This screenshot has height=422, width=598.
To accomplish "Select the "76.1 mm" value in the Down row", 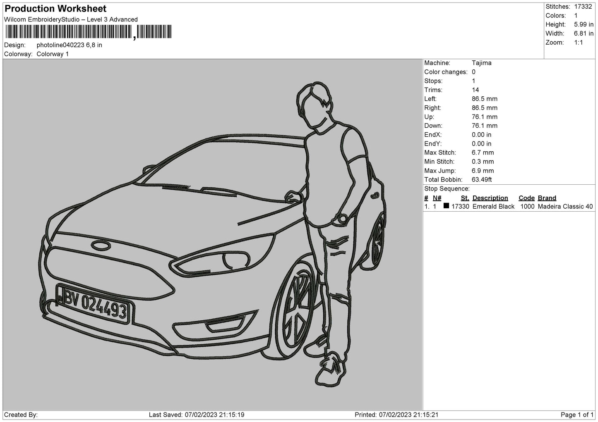I will click(x=485, y=126).
